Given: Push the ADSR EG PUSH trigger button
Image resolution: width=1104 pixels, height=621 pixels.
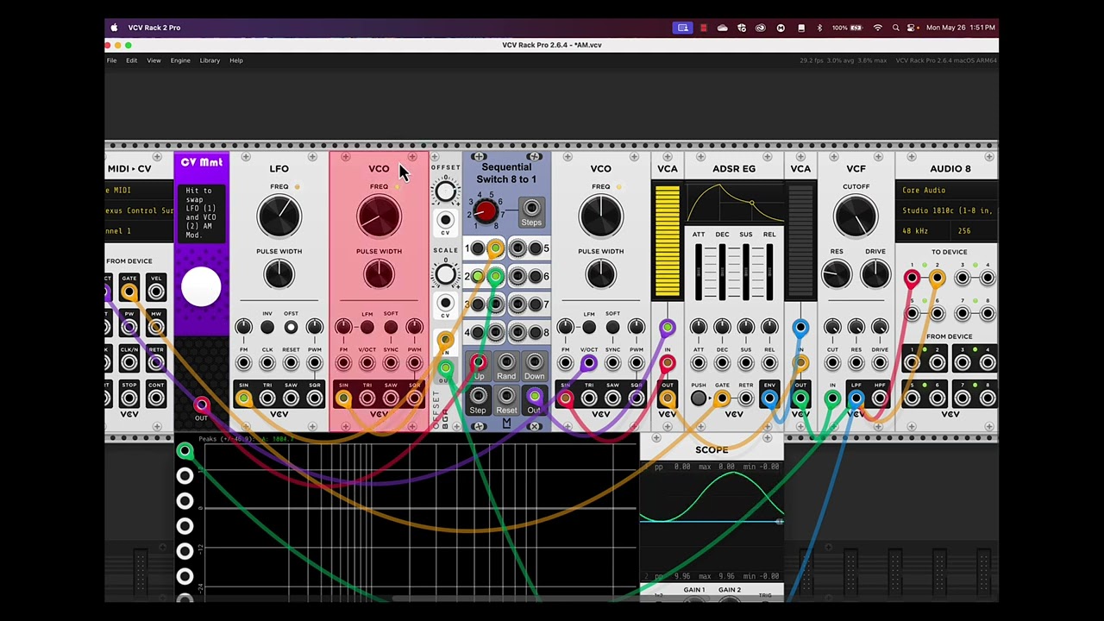Looking at the screenshot, I should click(x=699, y=398).
